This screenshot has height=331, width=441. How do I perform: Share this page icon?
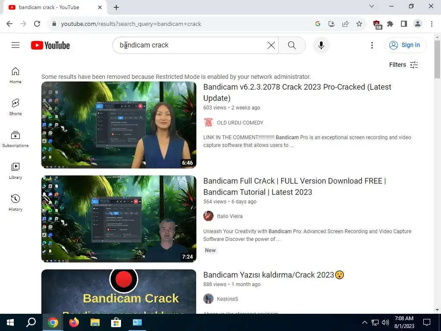coord(345,24)
